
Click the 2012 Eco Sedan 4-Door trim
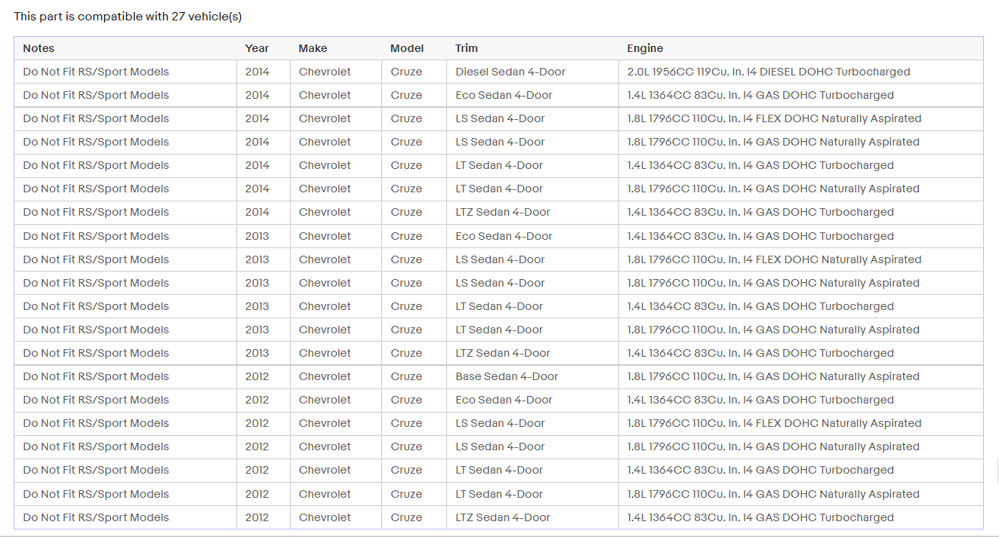point(504,400)
